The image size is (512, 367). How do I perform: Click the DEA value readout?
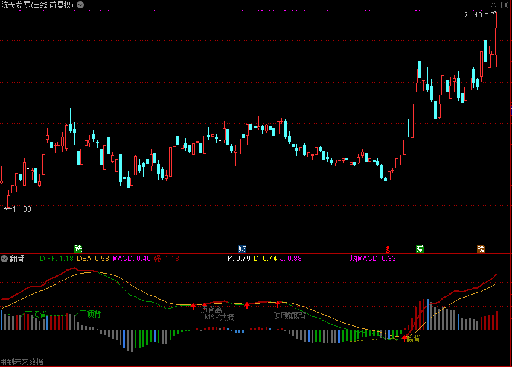[x=92, y=259]
